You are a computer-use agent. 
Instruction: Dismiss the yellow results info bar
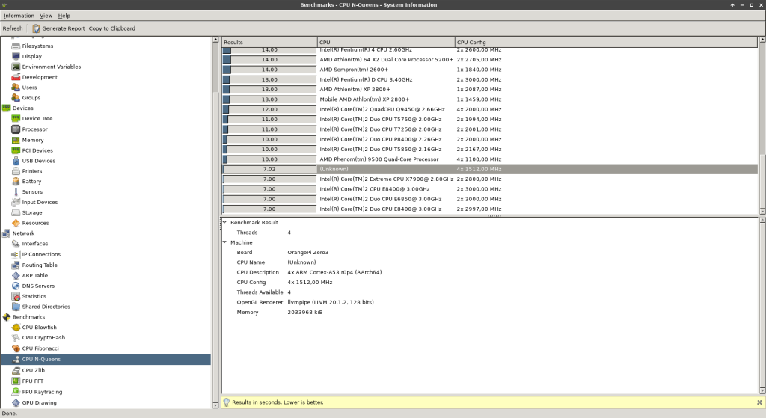click(759, 402)
